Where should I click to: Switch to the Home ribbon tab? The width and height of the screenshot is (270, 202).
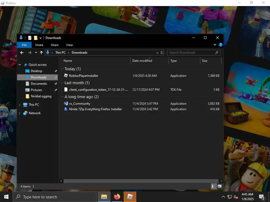coord(39,45)
